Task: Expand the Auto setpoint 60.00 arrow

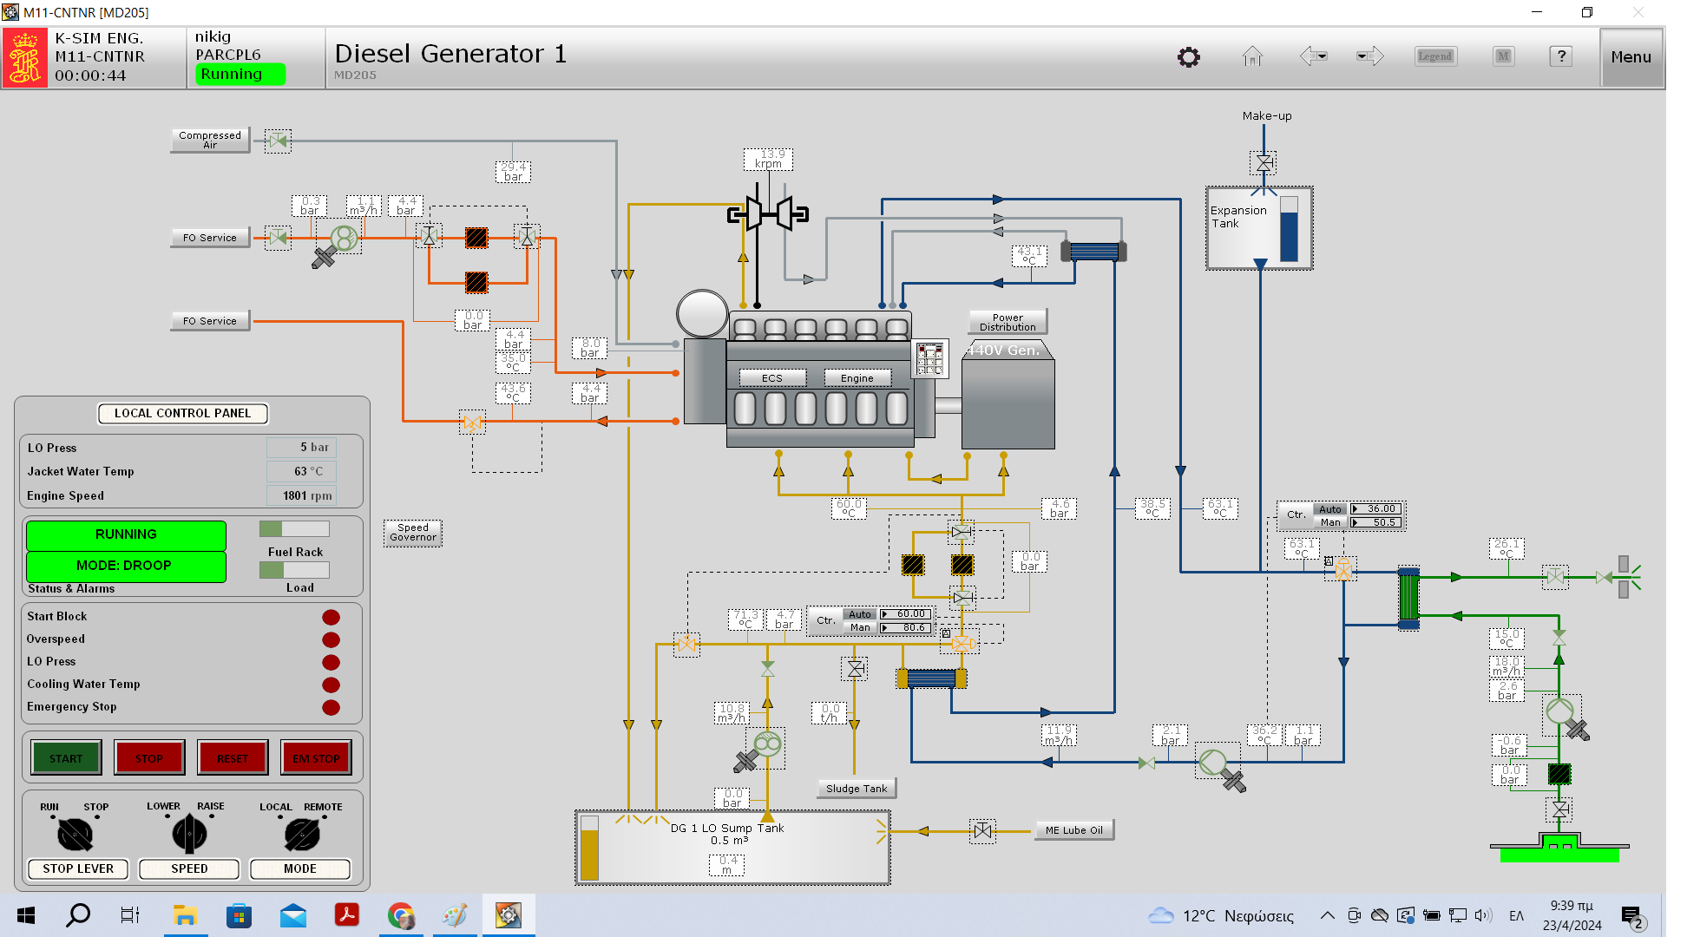Action: click(x=884, y=614)
